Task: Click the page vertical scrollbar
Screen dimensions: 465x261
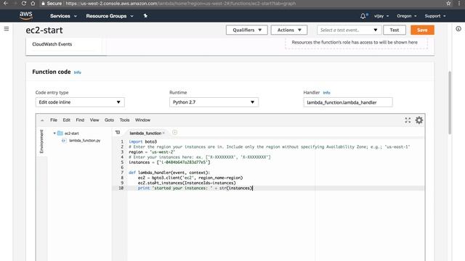Action: coord(450,102)
